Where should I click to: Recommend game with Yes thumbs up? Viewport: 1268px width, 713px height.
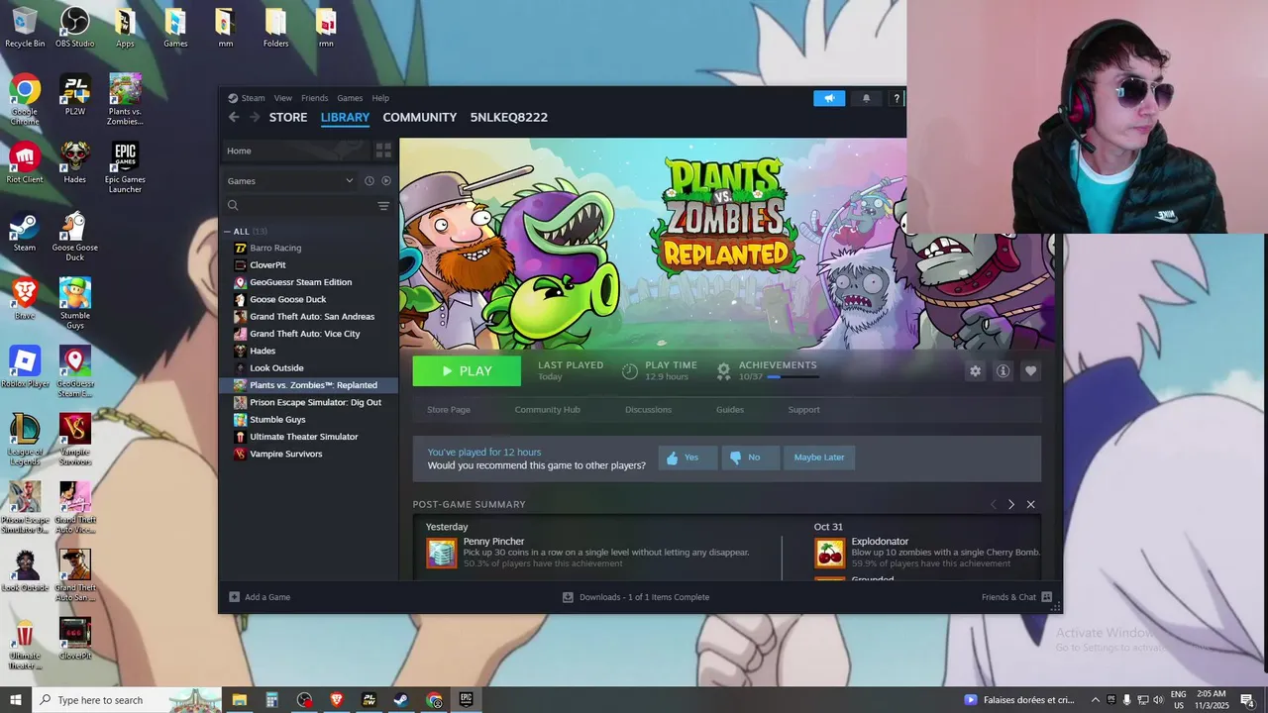[x=687, y=458]
